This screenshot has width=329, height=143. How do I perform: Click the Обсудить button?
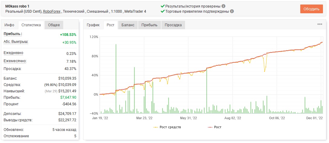pos(311,9)
